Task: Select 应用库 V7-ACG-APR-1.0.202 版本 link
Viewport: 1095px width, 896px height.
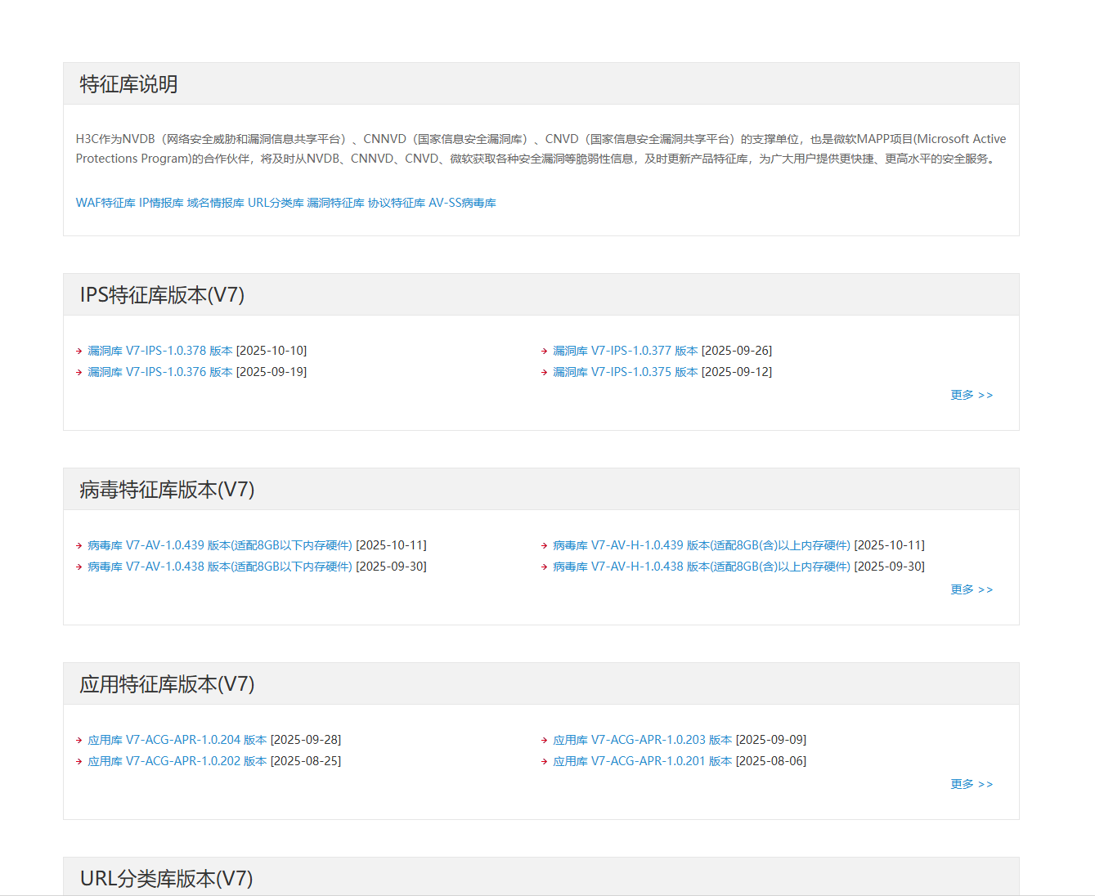Action: tap(177, 761)
